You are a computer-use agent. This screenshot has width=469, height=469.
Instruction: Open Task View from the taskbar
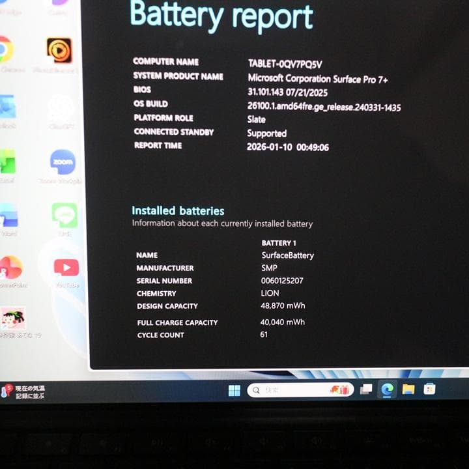coord(366,390)
